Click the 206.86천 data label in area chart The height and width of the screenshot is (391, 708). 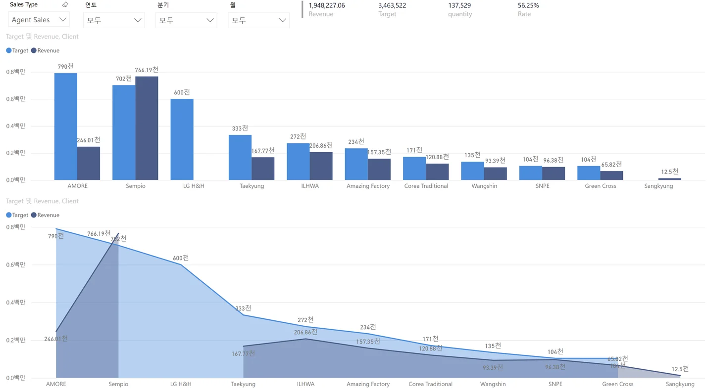306,332
